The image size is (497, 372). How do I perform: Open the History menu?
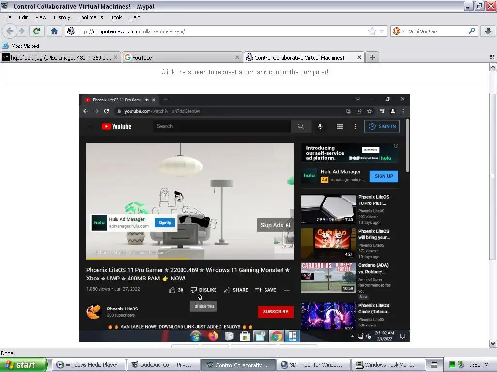[62, 17]
